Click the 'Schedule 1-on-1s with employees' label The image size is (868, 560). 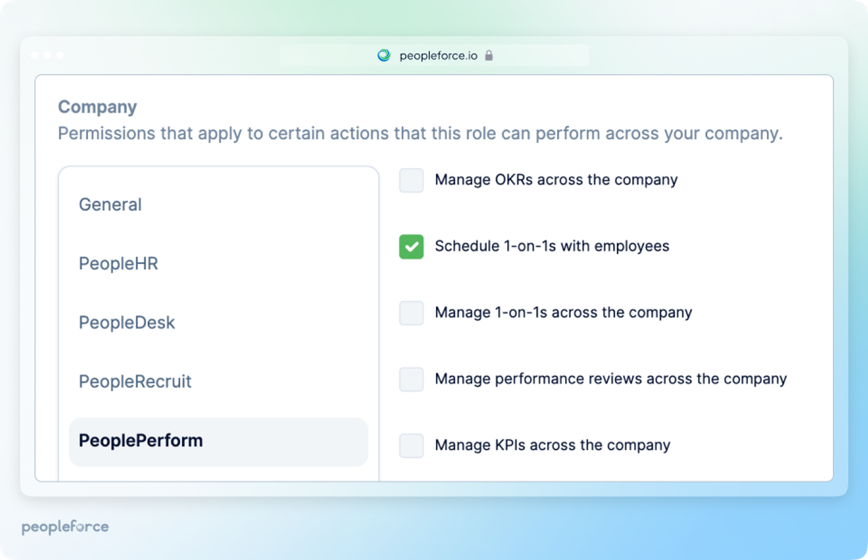click(x=552, y=246)
